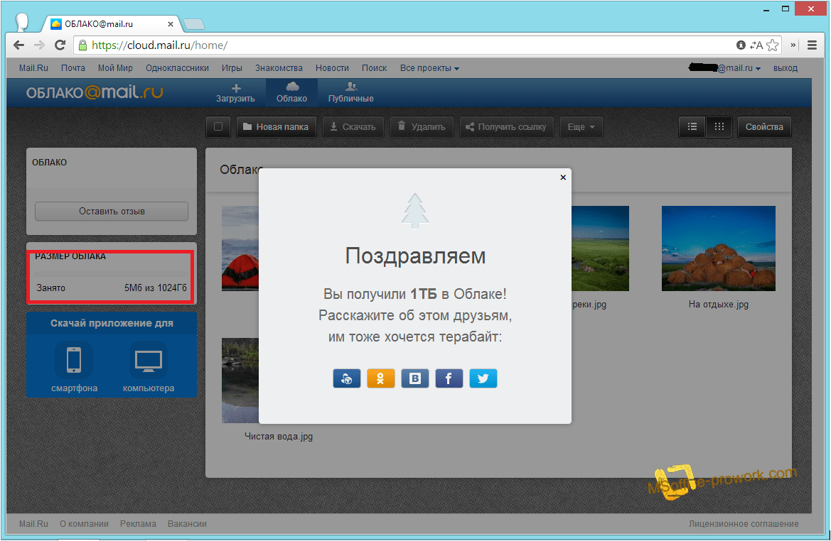Switch to list view

click(x=692, y=127)
